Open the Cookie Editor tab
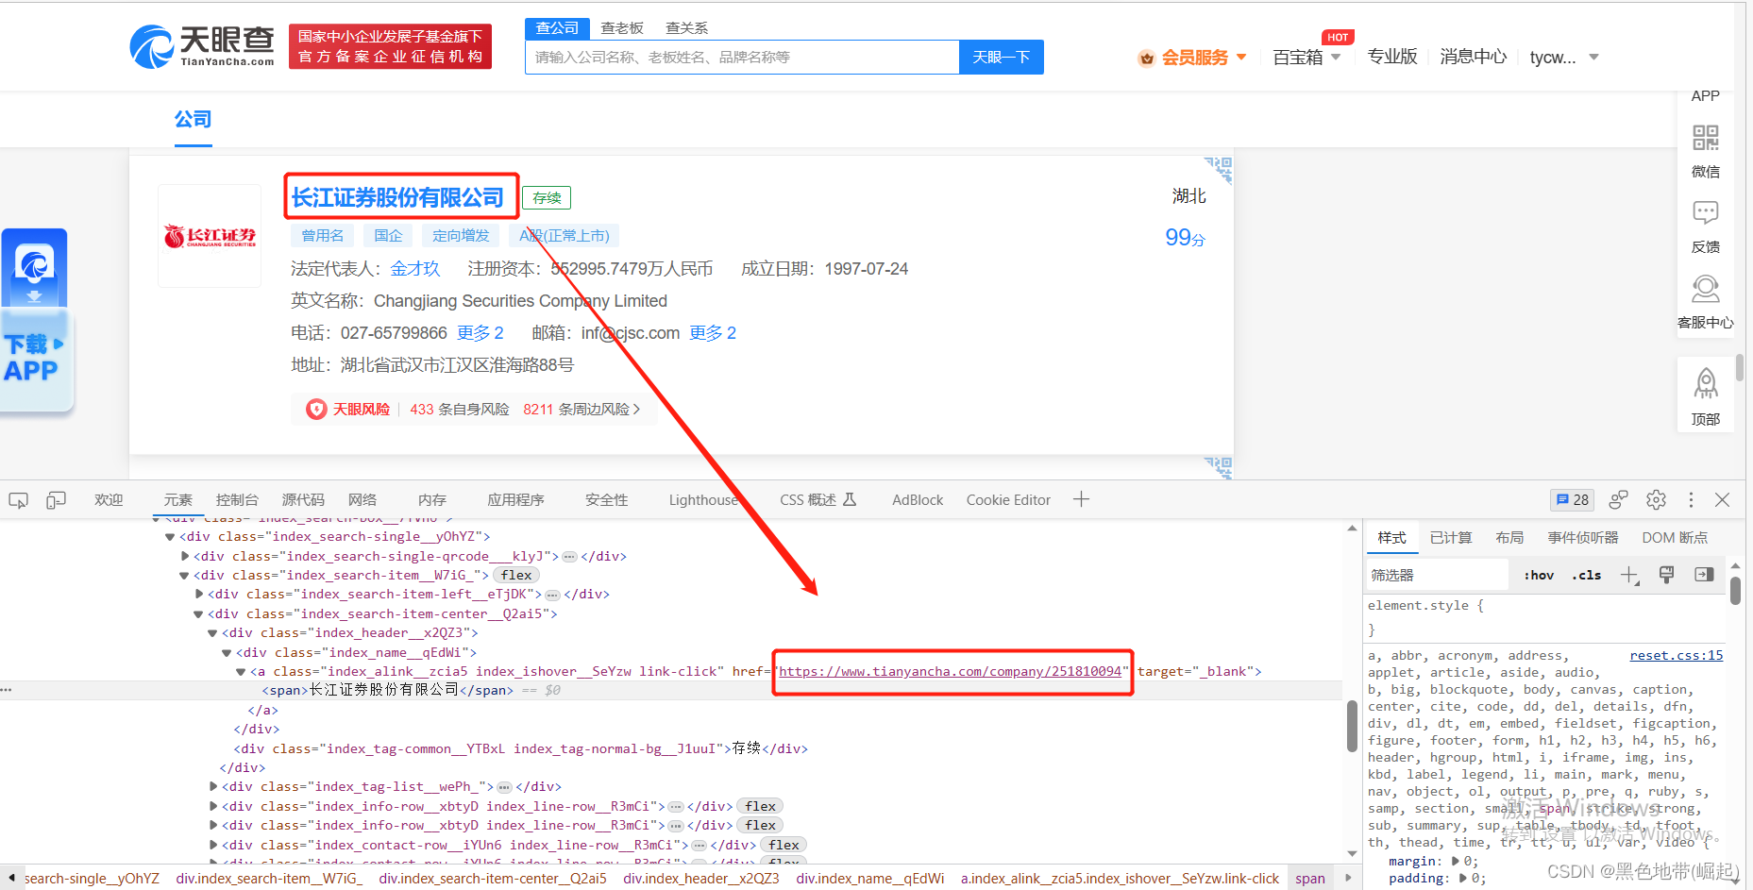 [1008, 499]
